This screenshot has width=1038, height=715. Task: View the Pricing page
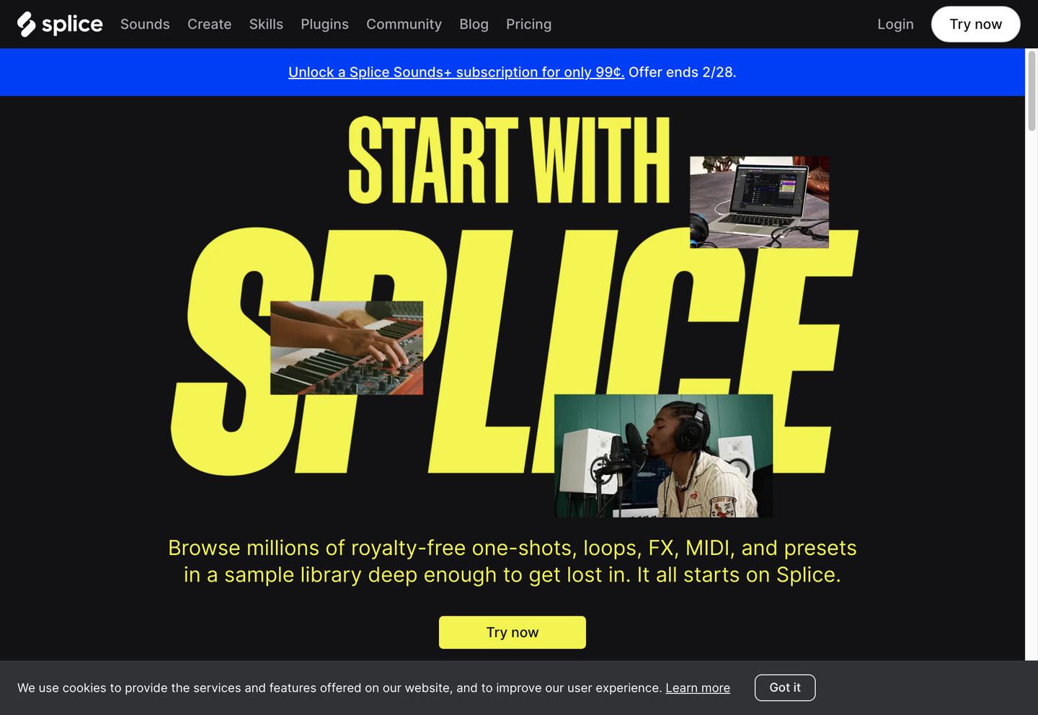point(528,25)
